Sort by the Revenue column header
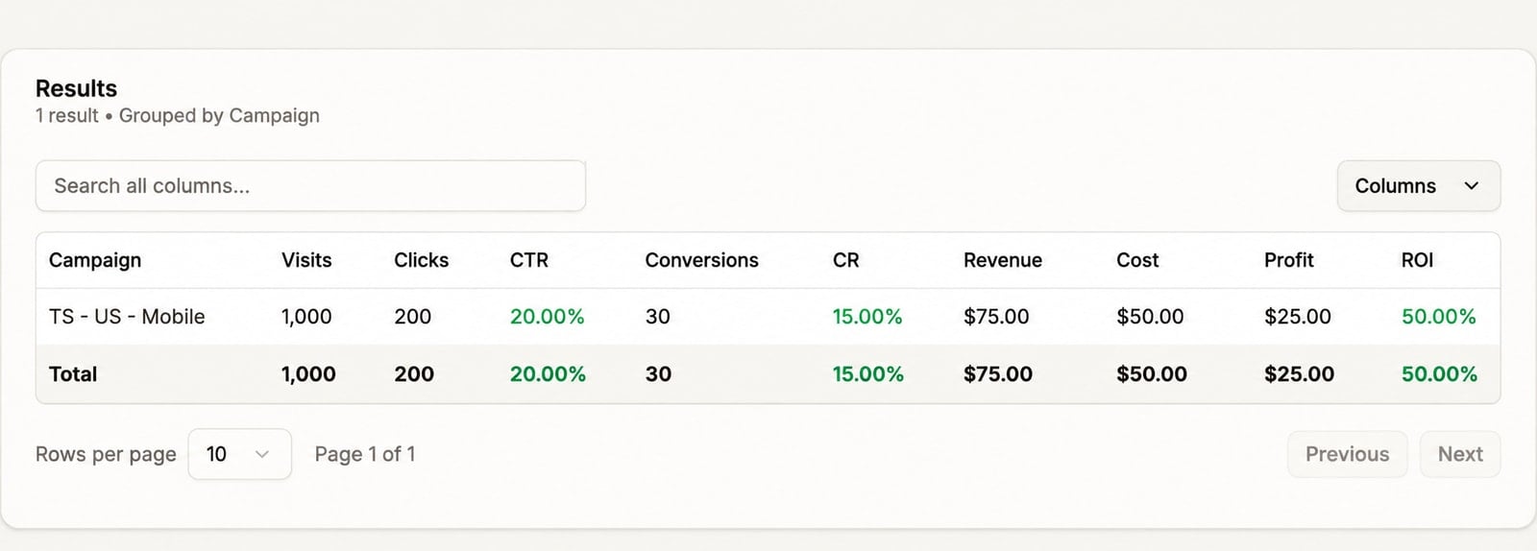The width and height of the screenshot is (1537, 551). (x=1003, y=260)
